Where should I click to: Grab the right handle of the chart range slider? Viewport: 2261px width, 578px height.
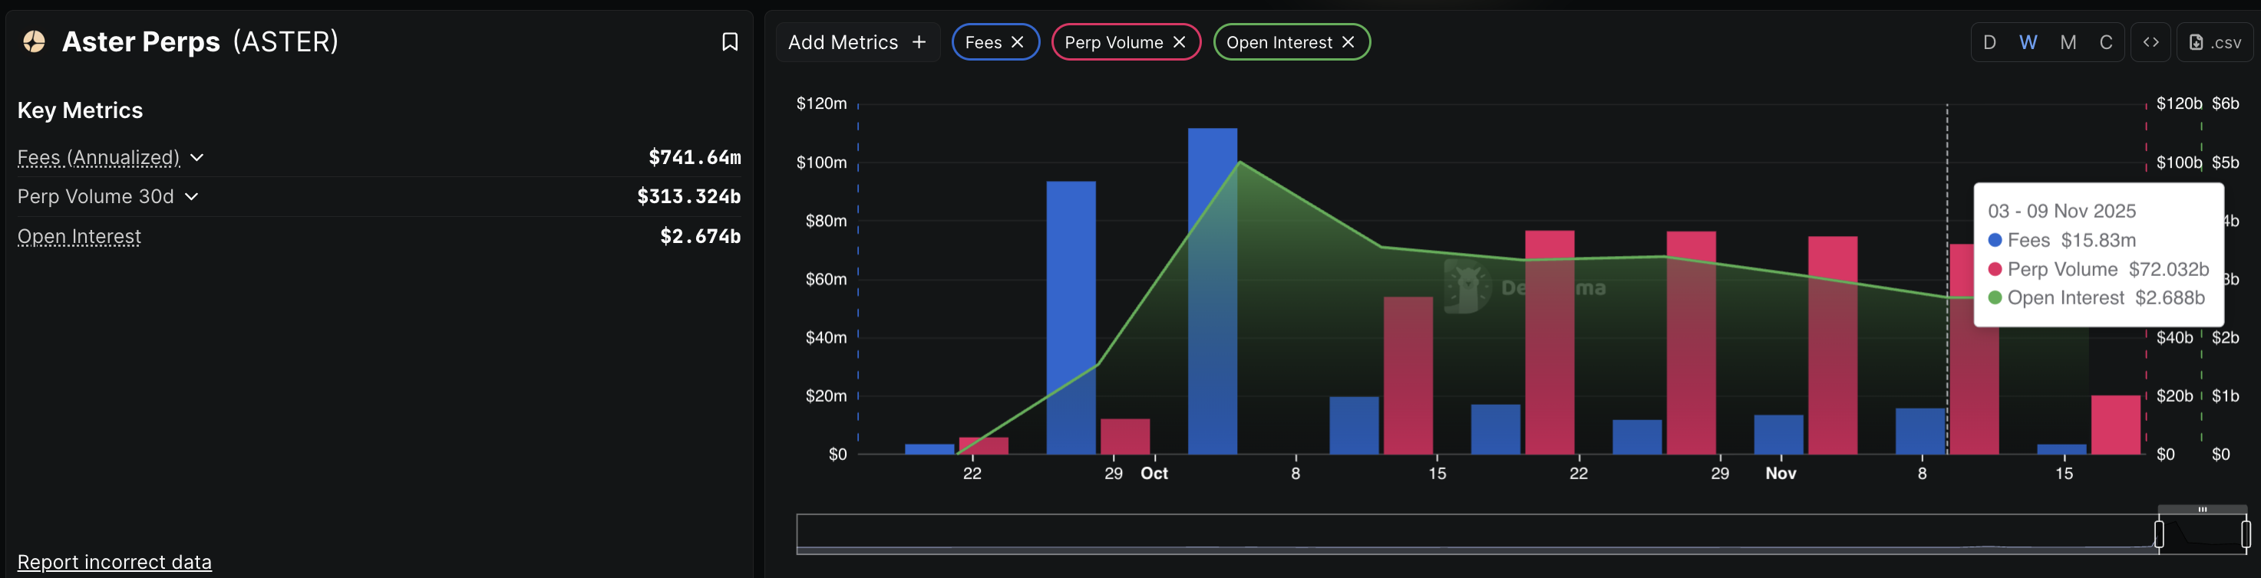2245,534
